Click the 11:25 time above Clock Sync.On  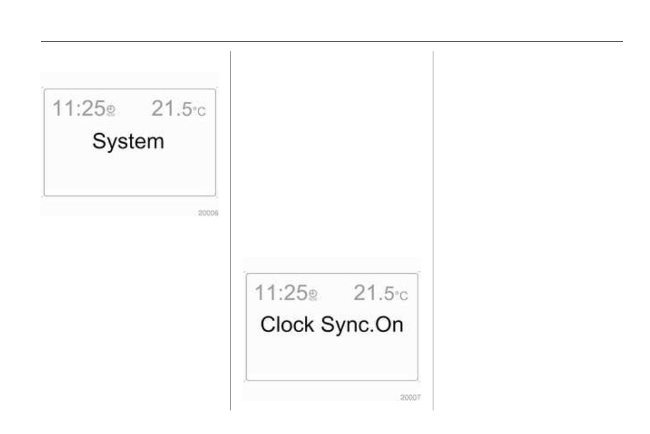[x=281, y=294]
